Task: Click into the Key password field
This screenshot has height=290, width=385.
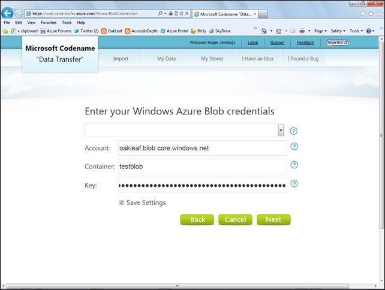Action: pyautogui.click(x=203, y=185)
